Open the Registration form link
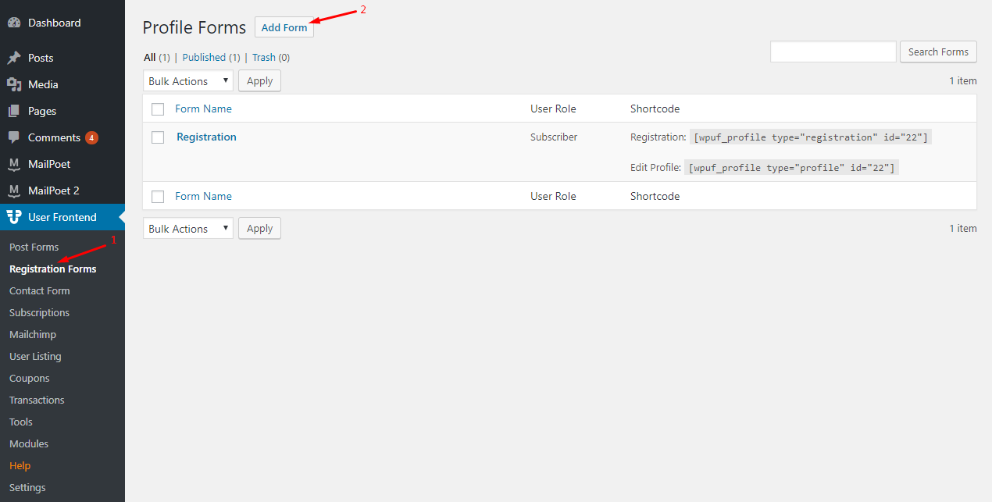This screenshot has height=502, width=992. [206, 137]
